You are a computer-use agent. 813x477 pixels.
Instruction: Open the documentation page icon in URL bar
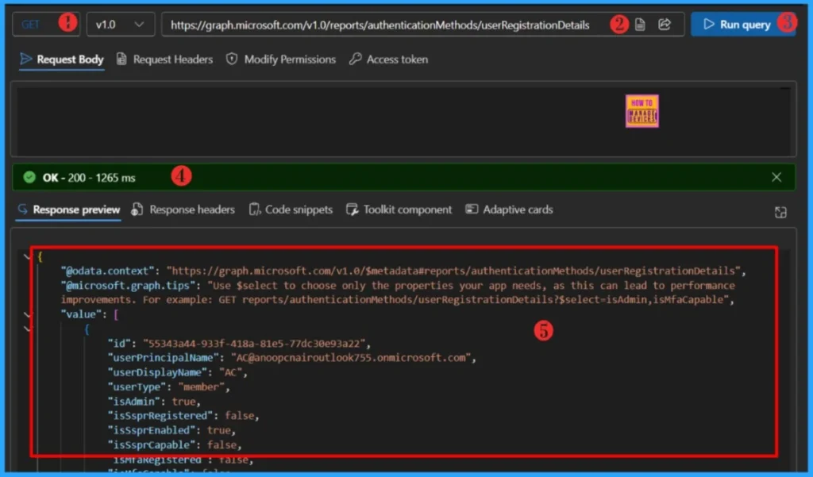[x=641, y=25]
